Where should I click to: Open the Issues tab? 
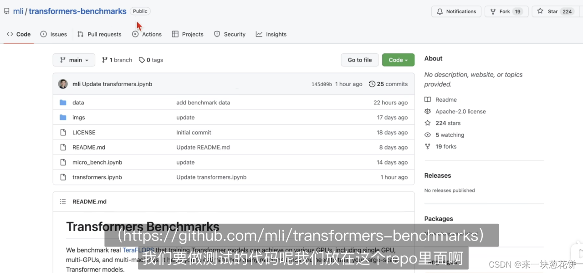[x=54, y=34]
